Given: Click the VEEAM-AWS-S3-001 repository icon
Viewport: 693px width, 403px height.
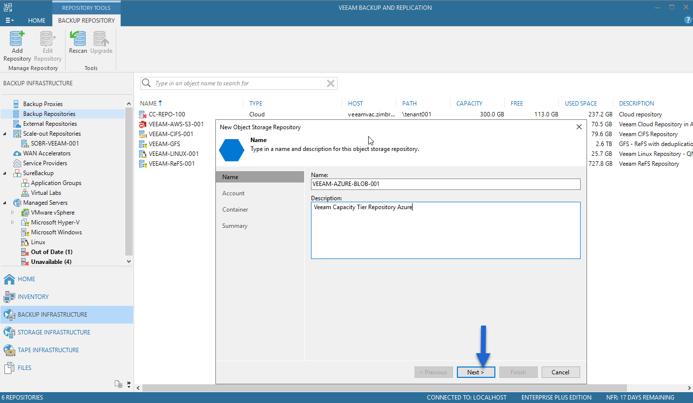Looking at the screenshot, I should [x=143, y=124].
